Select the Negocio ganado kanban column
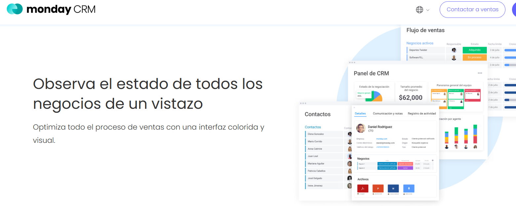Image resolution: width=516 pixels, height=206 pixels. [456, 99]
